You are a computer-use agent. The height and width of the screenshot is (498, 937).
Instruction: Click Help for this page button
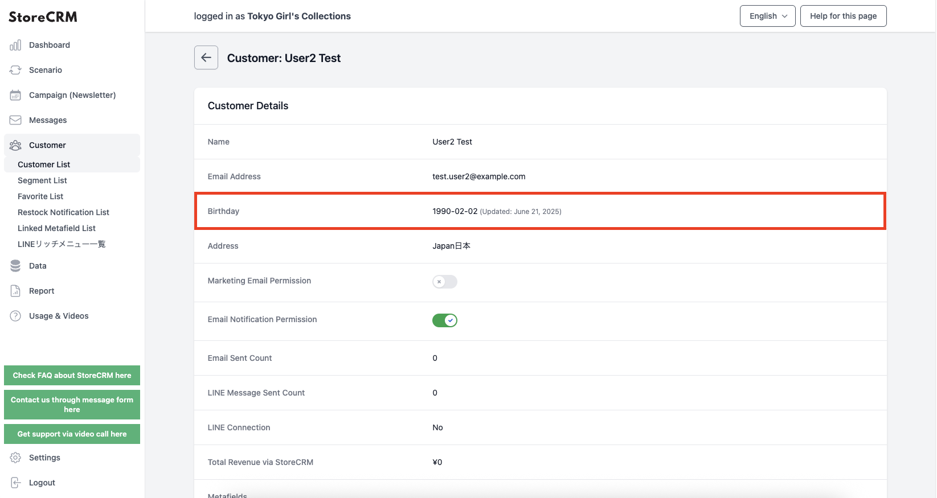coord(844,16)
